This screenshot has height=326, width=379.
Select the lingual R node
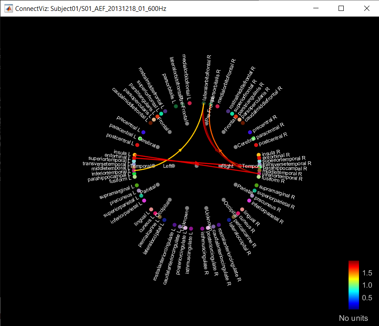click(242, 209)
